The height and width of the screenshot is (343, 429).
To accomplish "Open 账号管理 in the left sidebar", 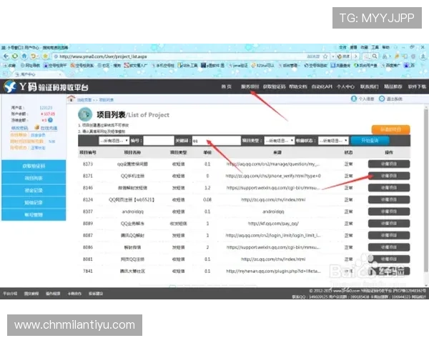I will tap(34, 214).
